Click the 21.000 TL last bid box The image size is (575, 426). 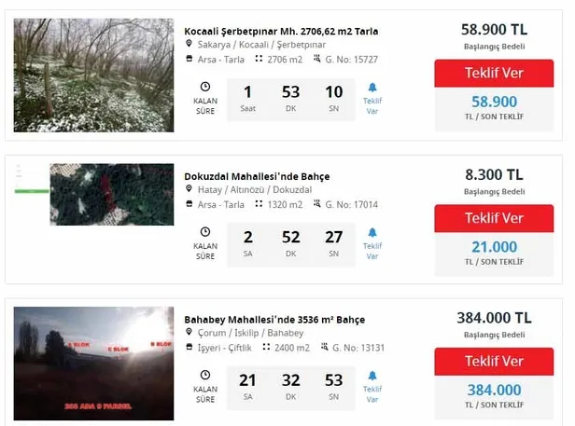point(494,252)
